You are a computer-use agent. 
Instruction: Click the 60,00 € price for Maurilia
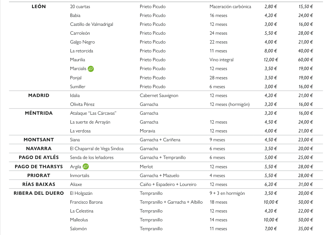tap(305, 60)
